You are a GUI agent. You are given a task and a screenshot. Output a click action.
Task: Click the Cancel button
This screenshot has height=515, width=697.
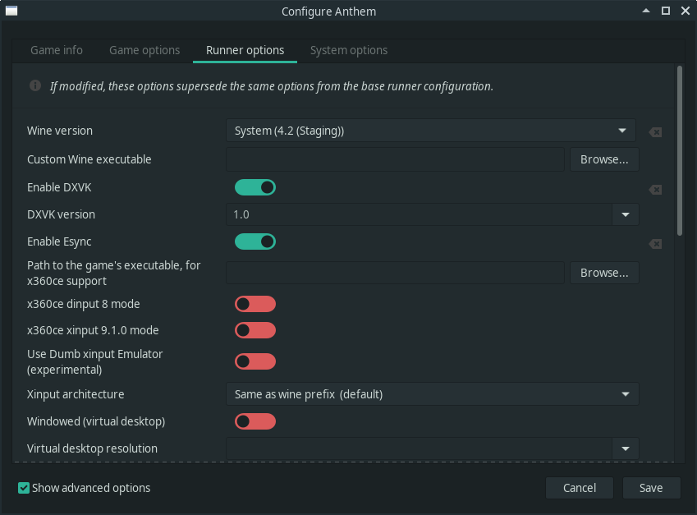pos(580,488)
